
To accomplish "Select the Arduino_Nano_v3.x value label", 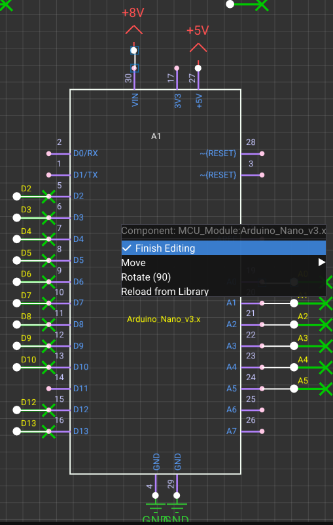I will pyautogui.click(x=164, y=319).
